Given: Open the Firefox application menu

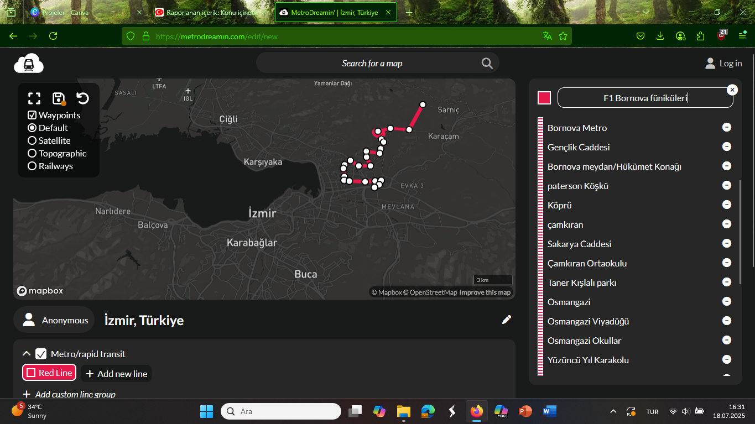Looking at the screenshot, I should tap(742, 36).
